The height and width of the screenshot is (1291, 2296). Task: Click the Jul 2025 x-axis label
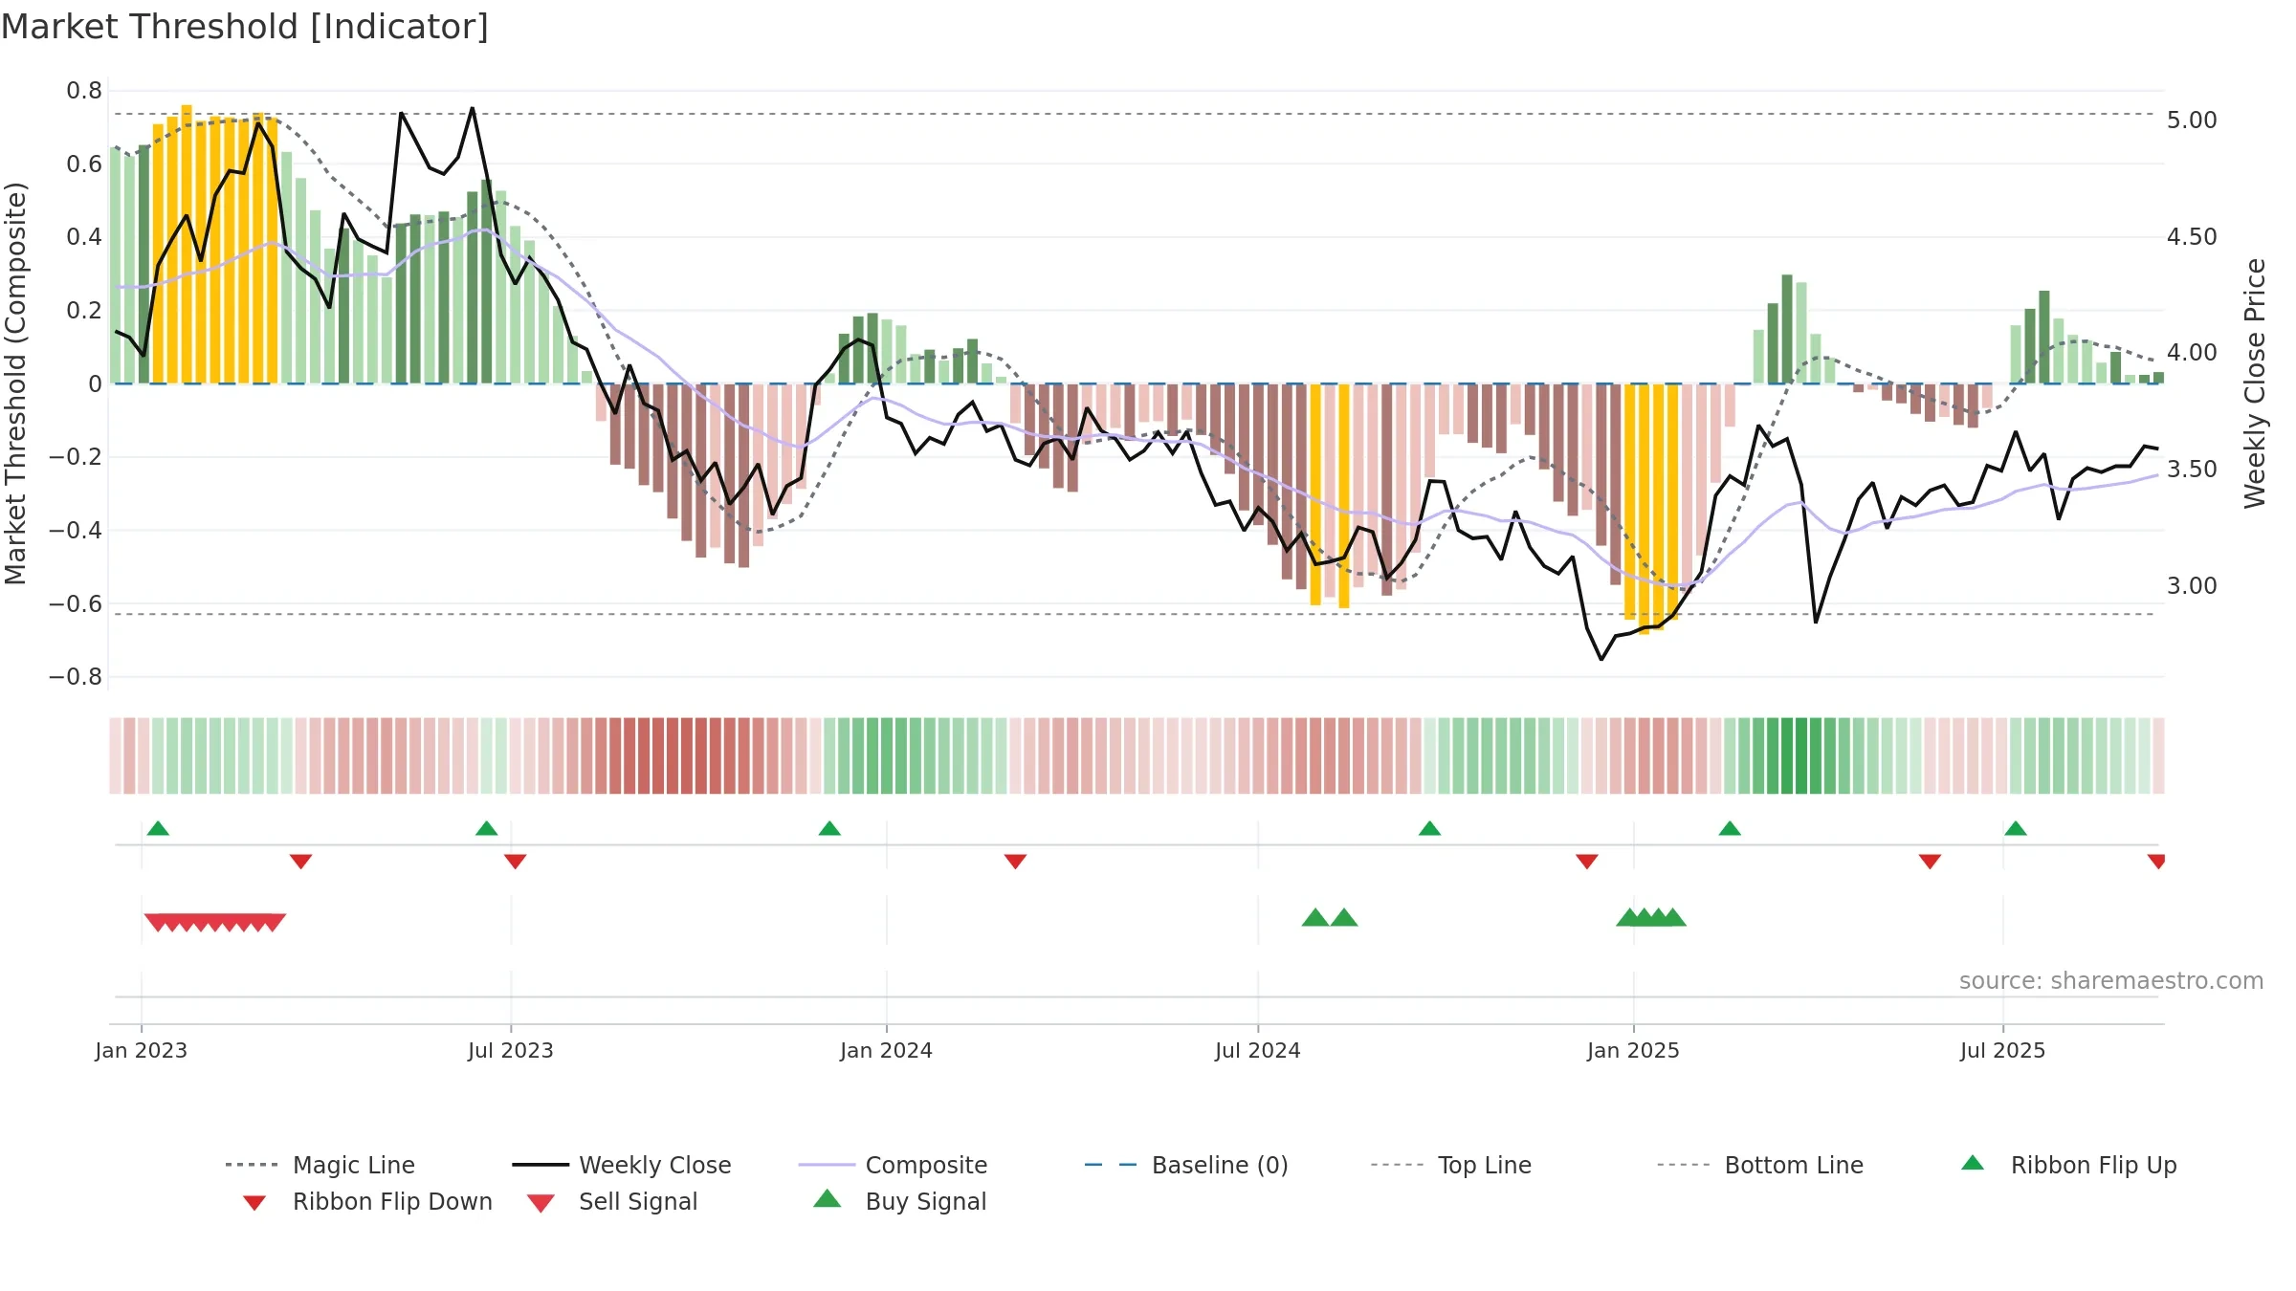2003,1050
